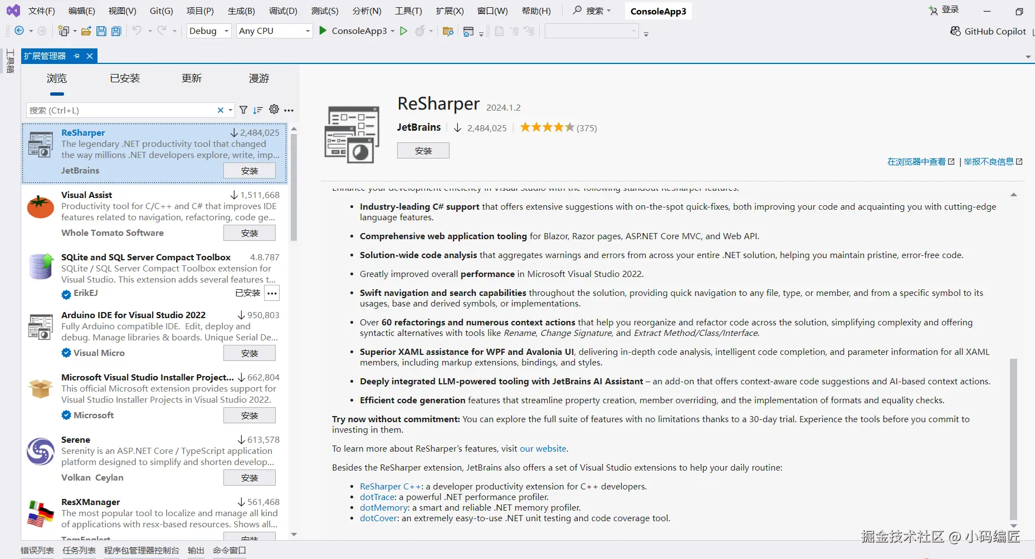Click the Save toolbar icon

click(101, 31)
